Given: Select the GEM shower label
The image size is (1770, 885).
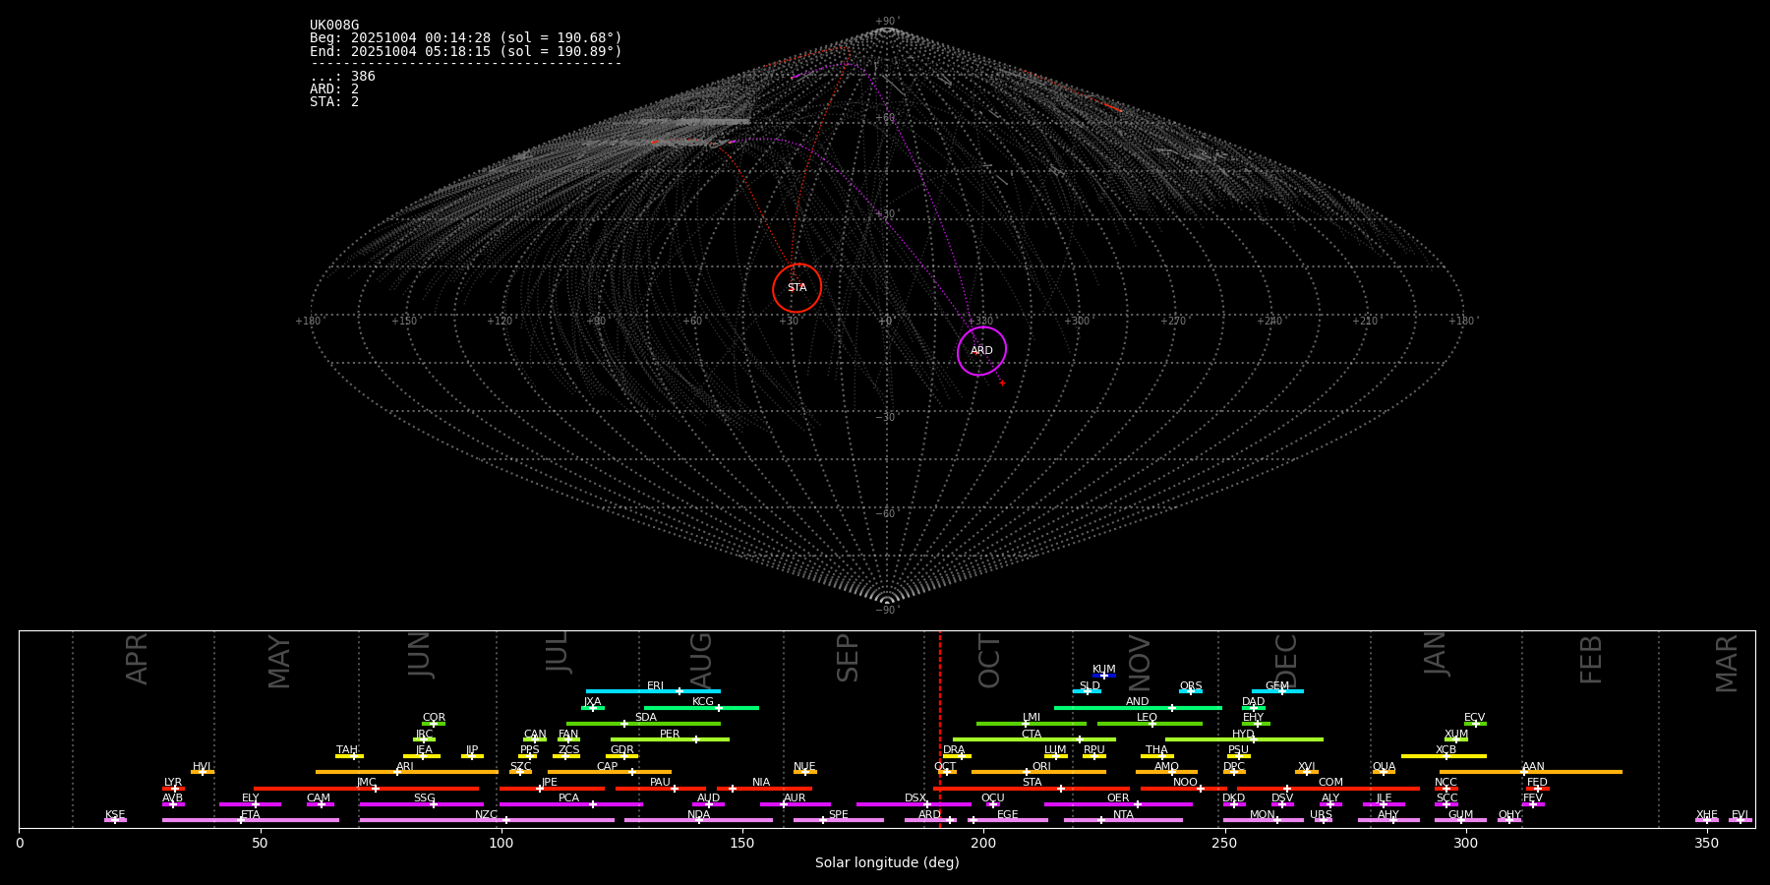Looking at the screenshot, I should click(1277, 686).
